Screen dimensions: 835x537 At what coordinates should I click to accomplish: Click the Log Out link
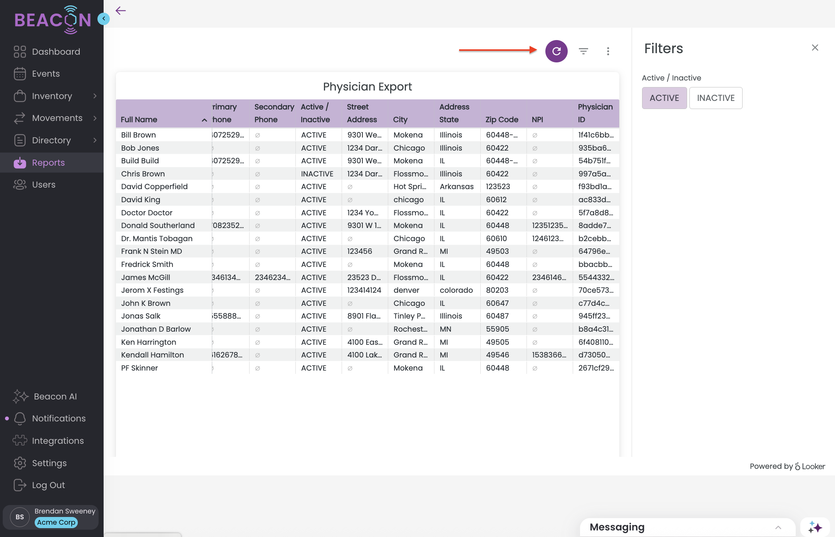coord(48,485)
